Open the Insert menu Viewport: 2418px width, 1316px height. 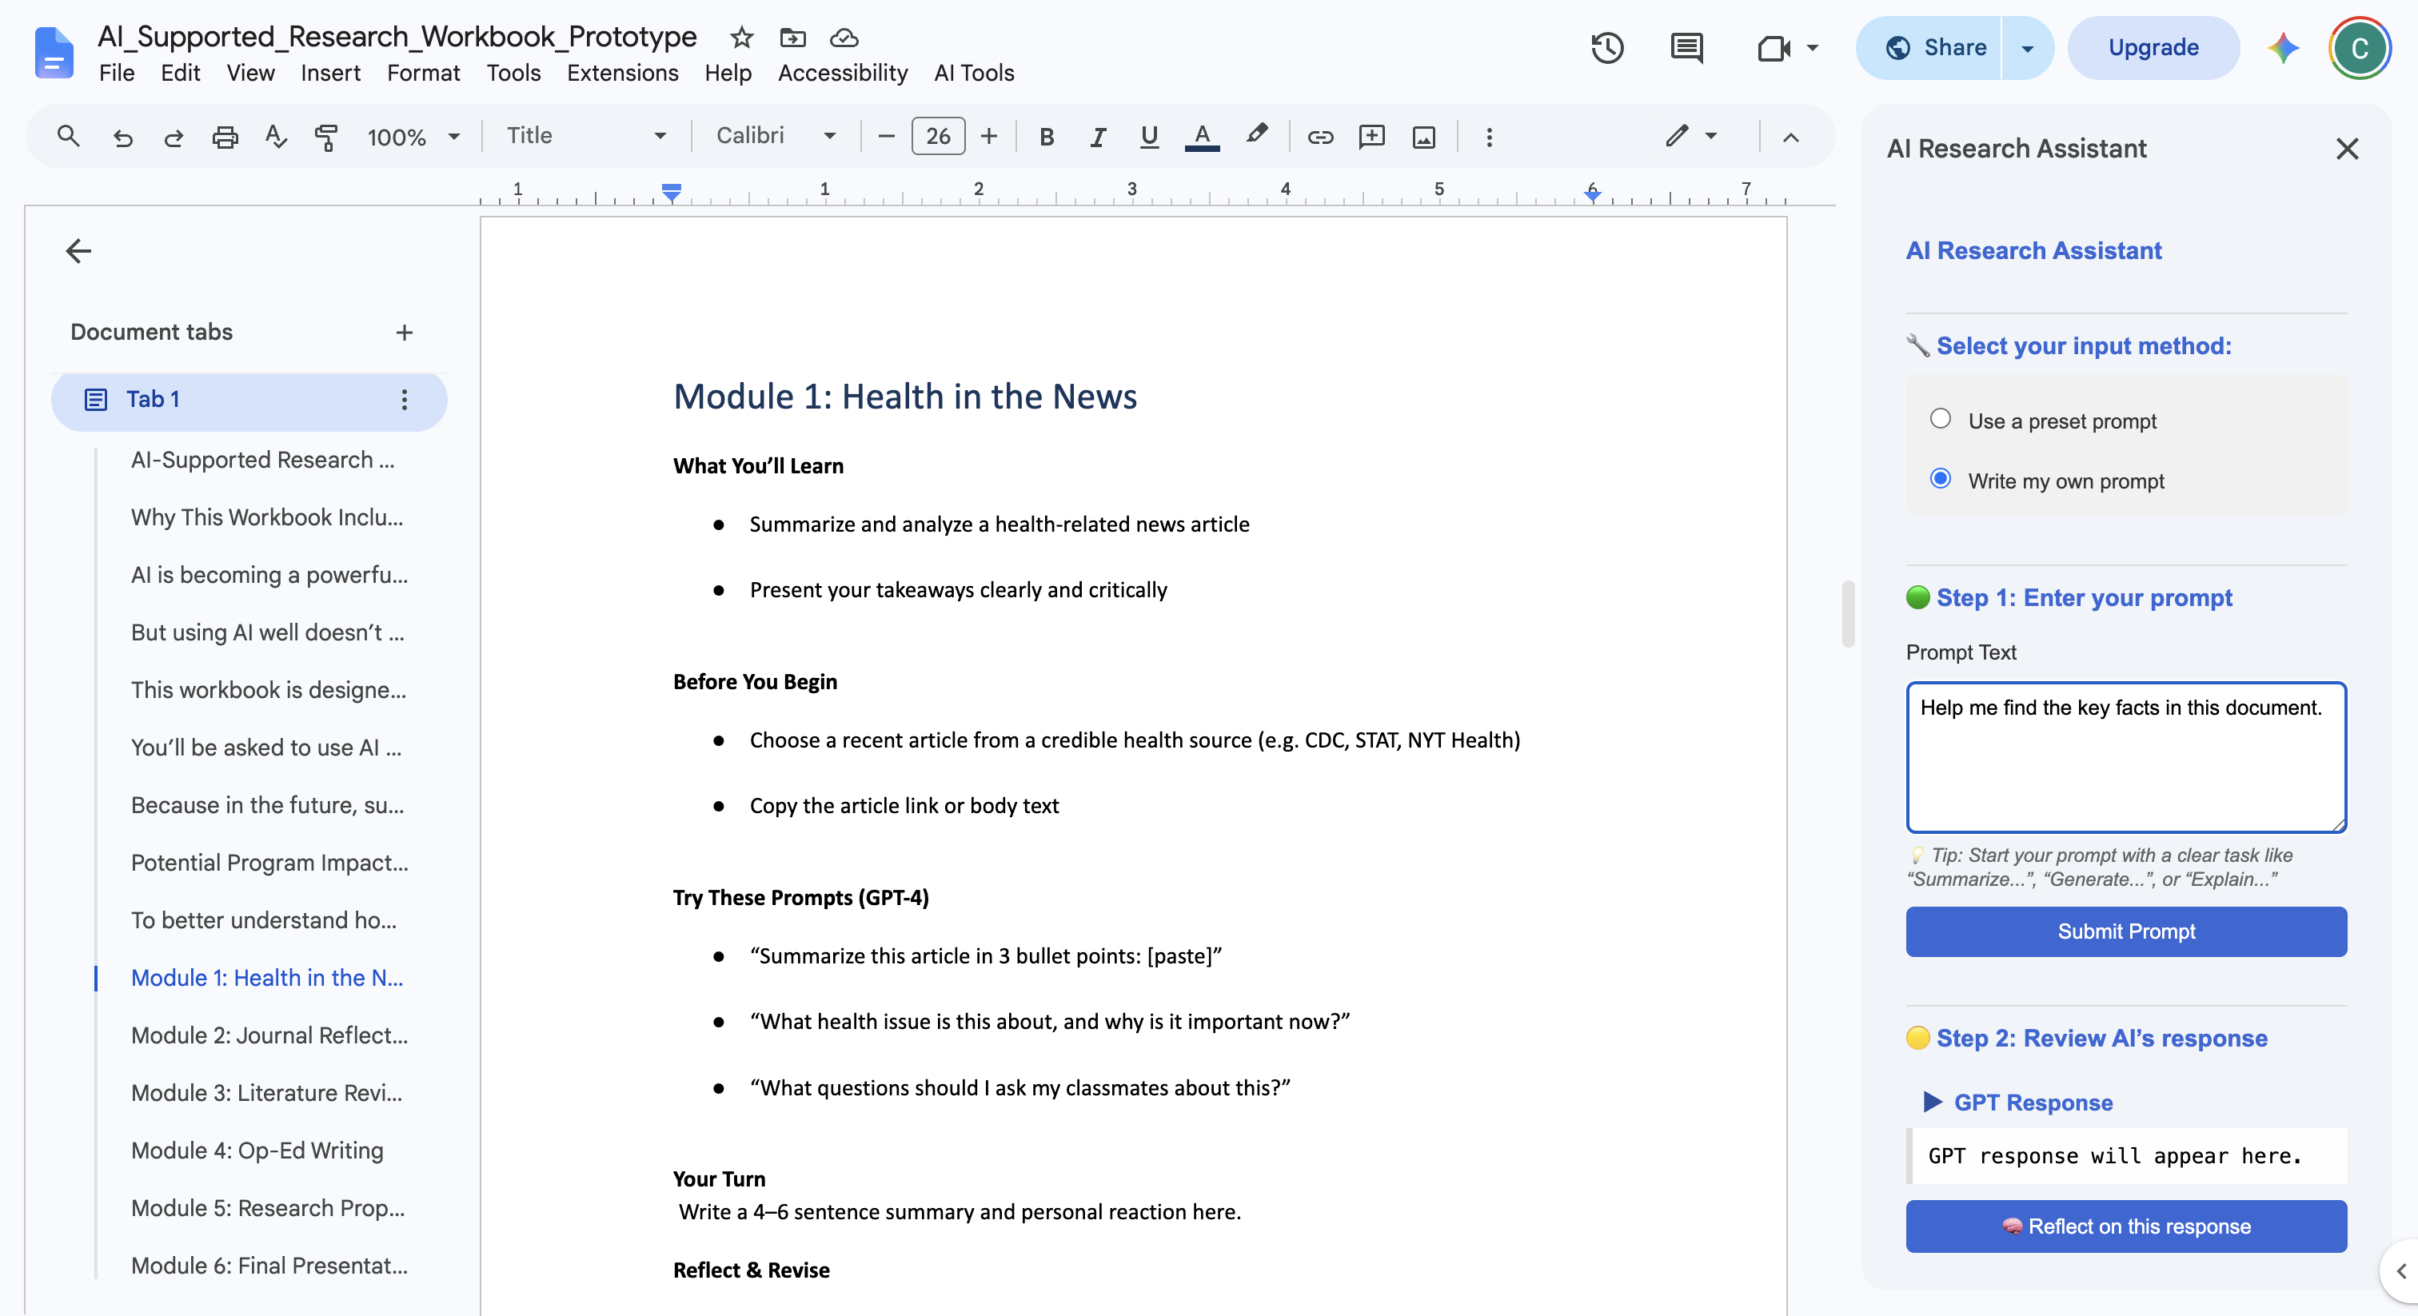pos(330,72)
